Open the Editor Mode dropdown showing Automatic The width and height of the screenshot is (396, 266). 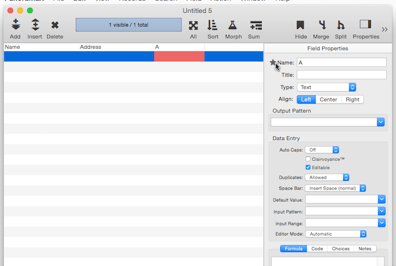click(x=336, y=234)
